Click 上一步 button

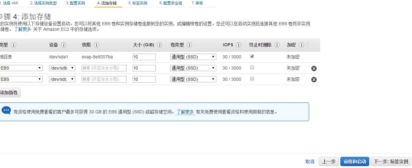329,161
